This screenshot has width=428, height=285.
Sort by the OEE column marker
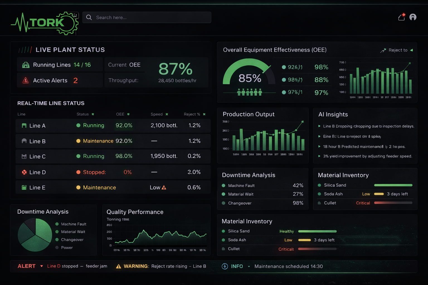(128, 114)
